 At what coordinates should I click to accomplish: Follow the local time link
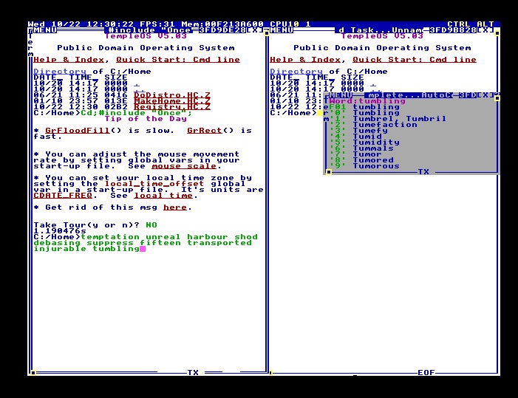163,196
